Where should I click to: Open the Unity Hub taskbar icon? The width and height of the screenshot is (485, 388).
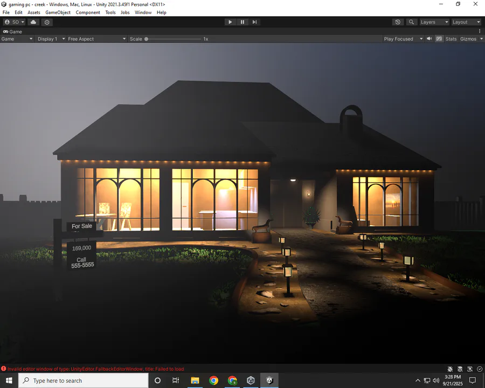pos(251,380)
